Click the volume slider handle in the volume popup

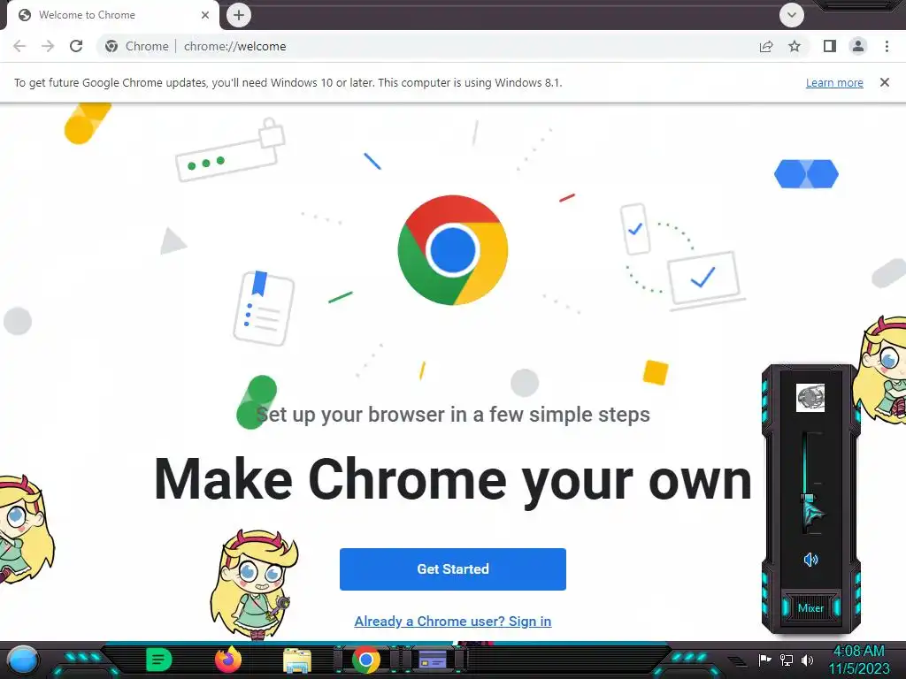[809, 499]
